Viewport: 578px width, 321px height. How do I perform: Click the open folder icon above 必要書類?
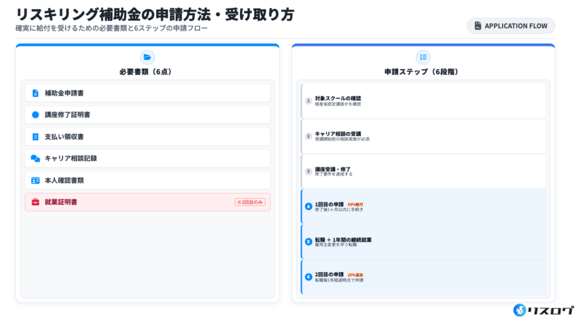pyautogui.click(x=147, y=57)
